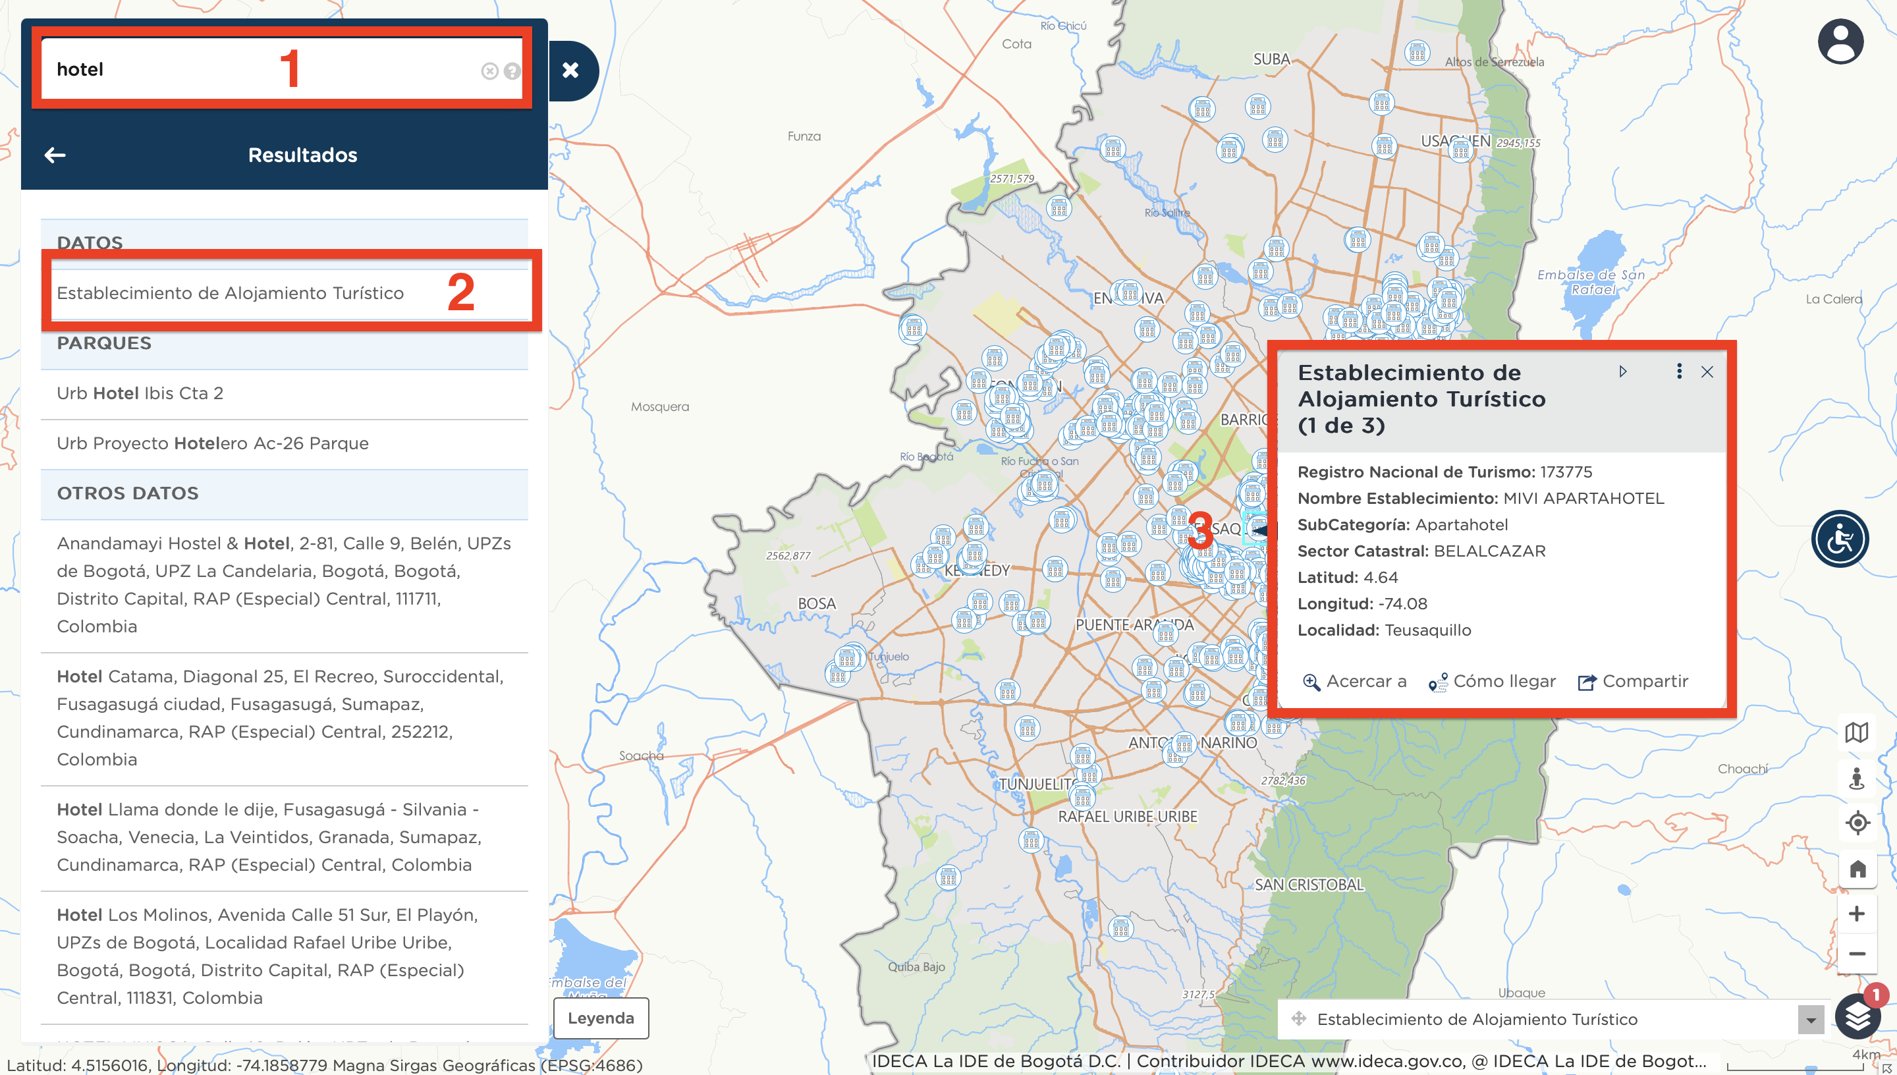
Task: Show next feature in popup
Action: pyautogui.click(x=1622, y=372)
